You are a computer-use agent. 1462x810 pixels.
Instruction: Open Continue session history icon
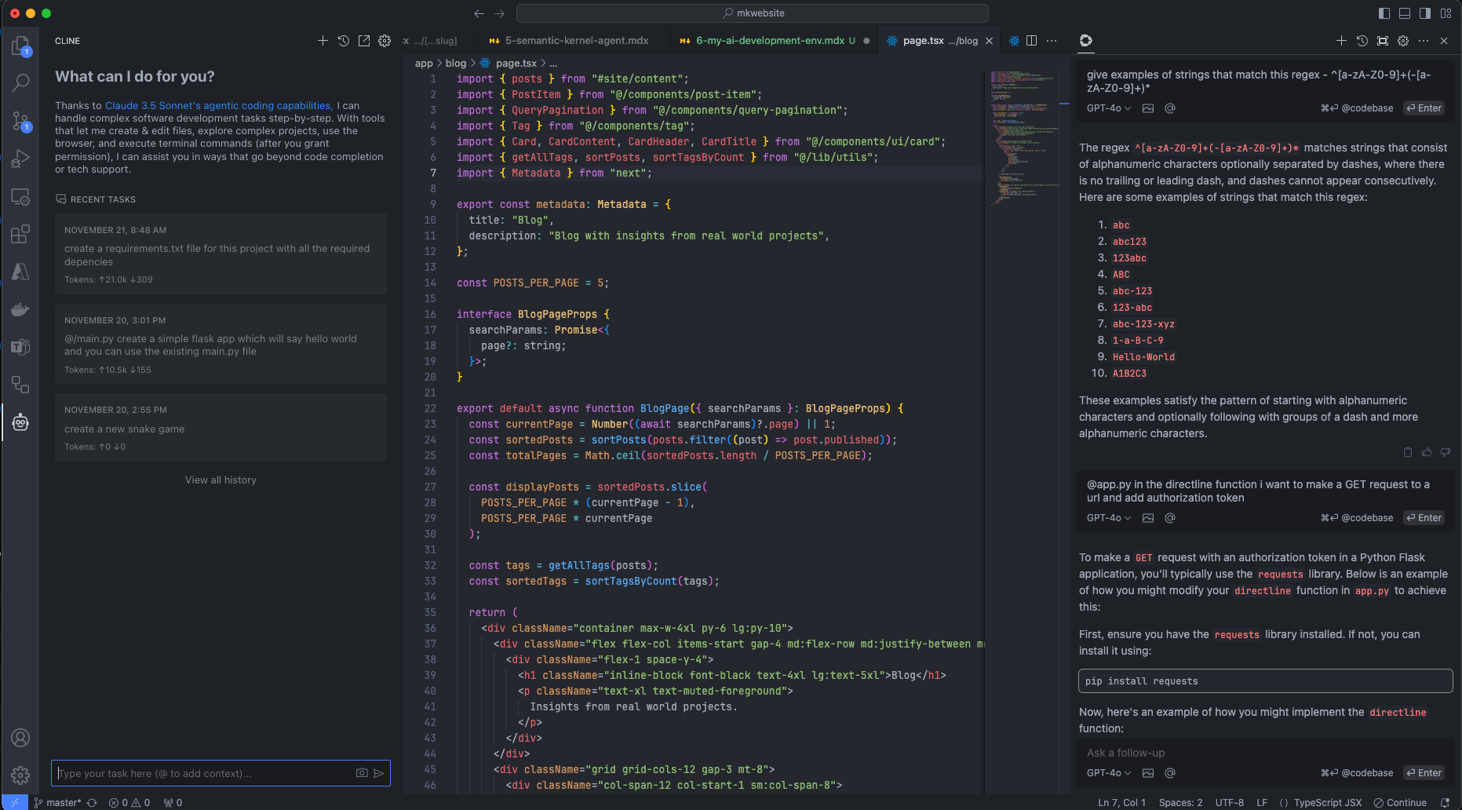[1362, 41]
